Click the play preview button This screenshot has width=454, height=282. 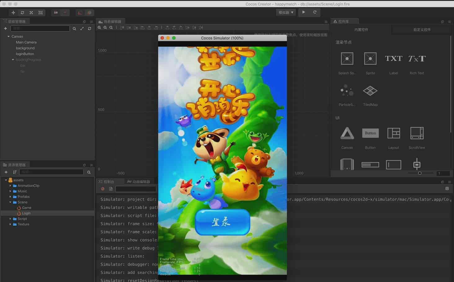coord(304,12)
